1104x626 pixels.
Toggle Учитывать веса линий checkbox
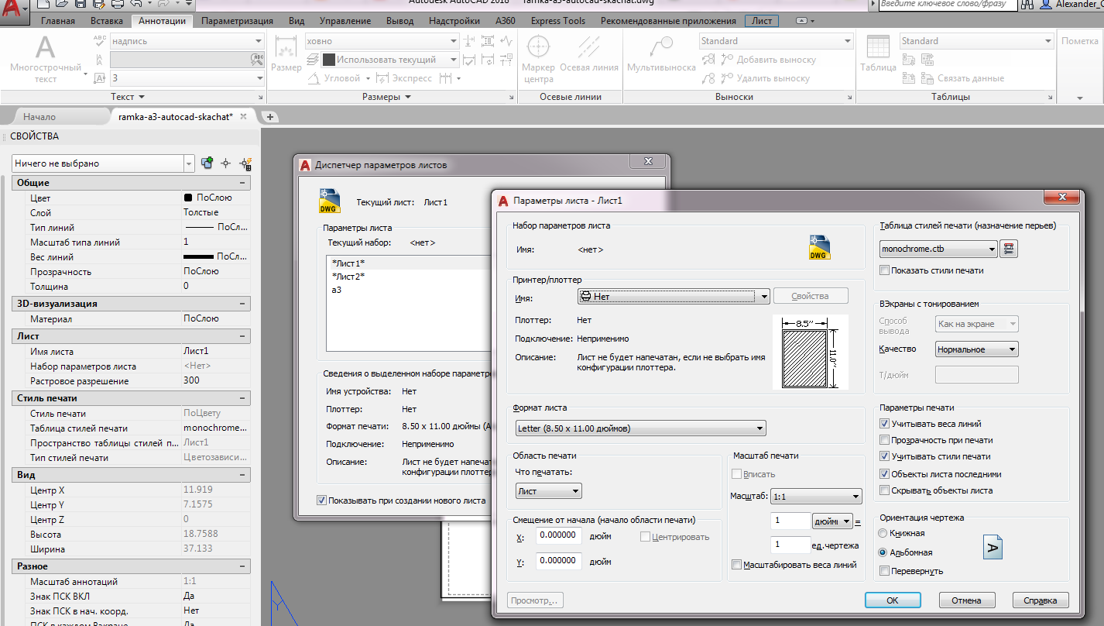(885, 424)
